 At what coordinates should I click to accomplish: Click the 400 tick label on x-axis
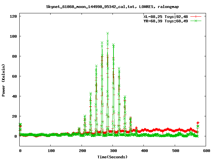tap(143, 151)
